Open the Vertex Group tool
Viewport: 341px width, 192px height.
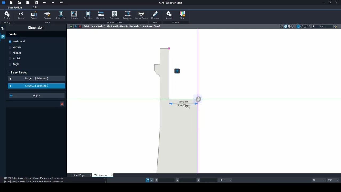pyautogui.click(x=141, y=15)
